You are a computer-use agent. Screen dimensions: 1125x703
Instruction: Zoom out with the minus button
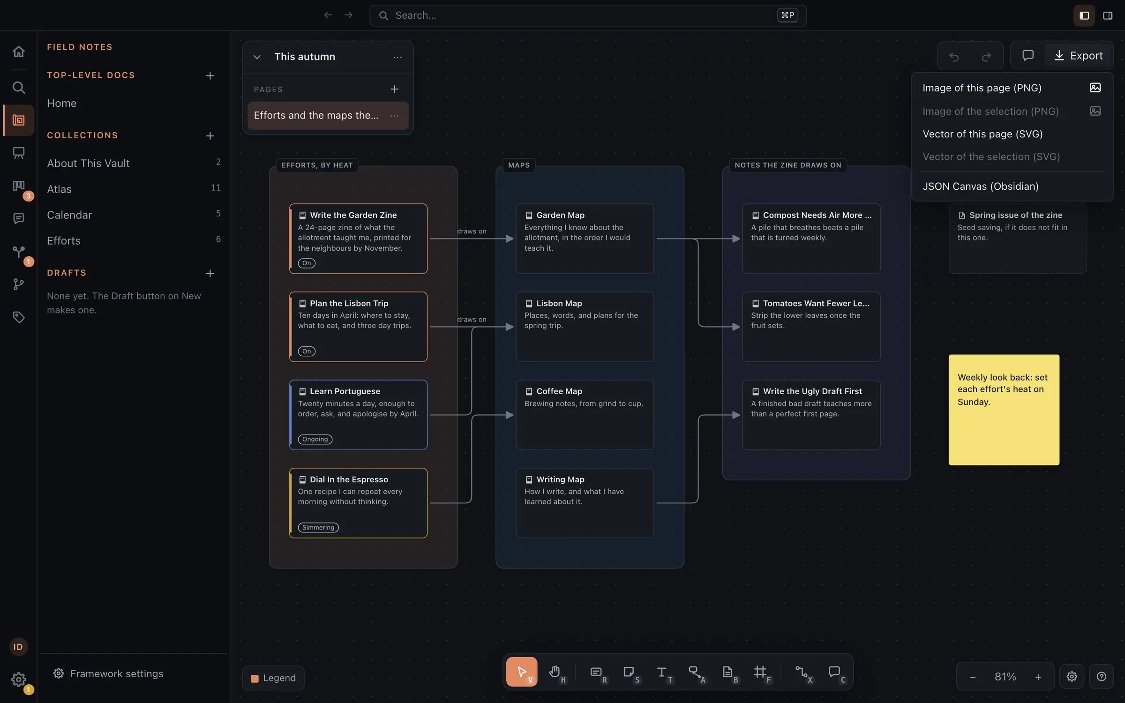[973, 677]
